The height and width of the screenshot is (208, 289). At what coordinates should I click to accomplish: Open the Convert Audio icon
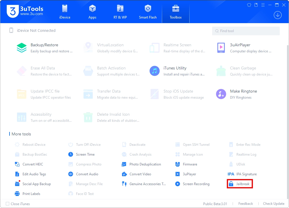[71, 174]
